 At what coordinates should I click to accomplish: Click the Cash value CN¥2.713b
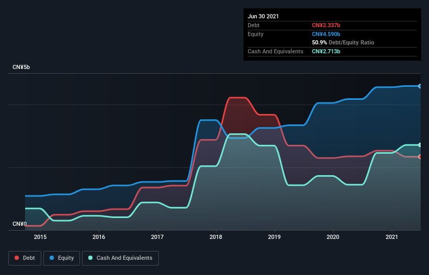click(x=326, y=51)
